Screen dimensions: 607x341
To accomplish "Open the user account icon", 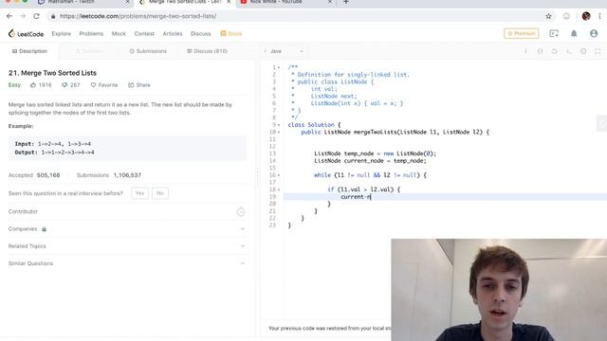I will pyautogui.click(x=594, y=34).
